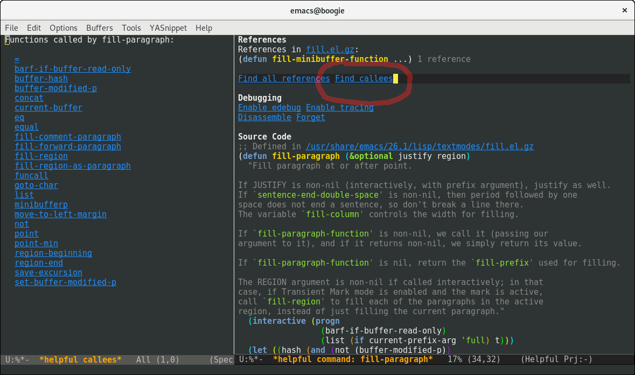Viewport: 635px width, 375px height.
Task: Click the Disassemble link
Action: [264, 117]
